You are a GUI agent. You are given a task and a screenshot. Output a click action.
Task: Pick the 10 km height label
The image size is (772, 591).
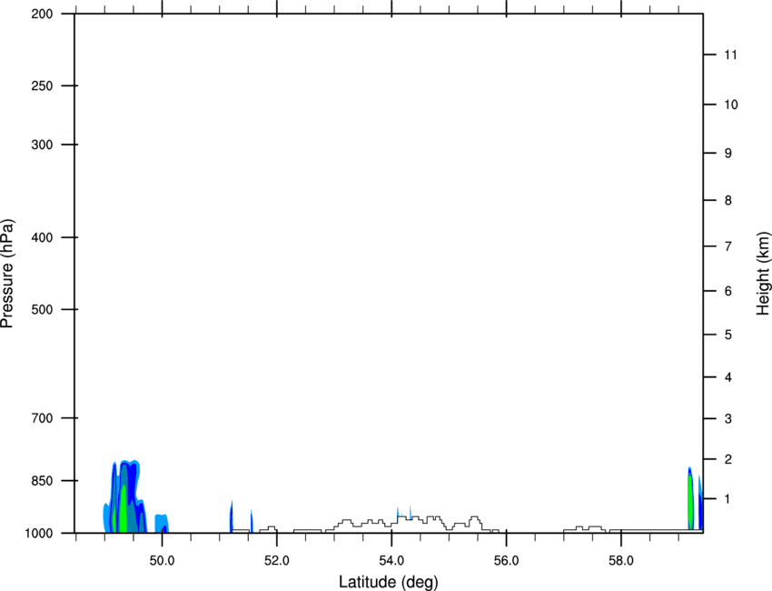[x=731, y=105]
